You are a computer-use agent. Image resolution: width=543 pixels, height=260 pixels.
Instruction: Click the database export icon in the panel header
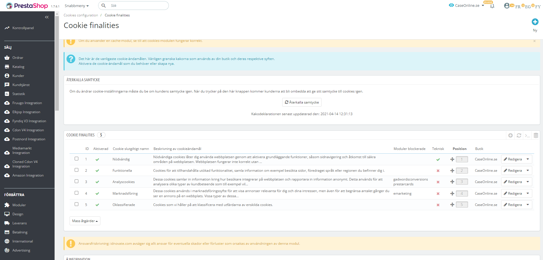coord(536,136)
